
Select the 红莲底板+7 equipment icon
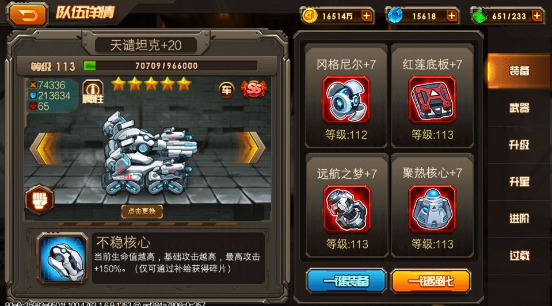coord(432,99)
